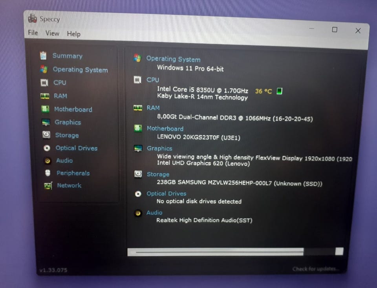The image size is (377, 288).
Task: Click the Graphics monitor icon in sidebar
Action: [x=46, y=122]
